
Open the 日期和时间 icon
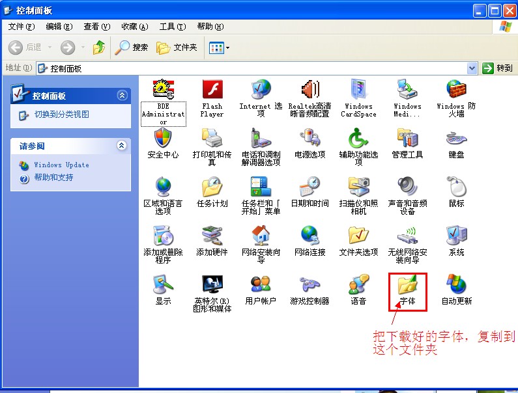pos(309,187)
